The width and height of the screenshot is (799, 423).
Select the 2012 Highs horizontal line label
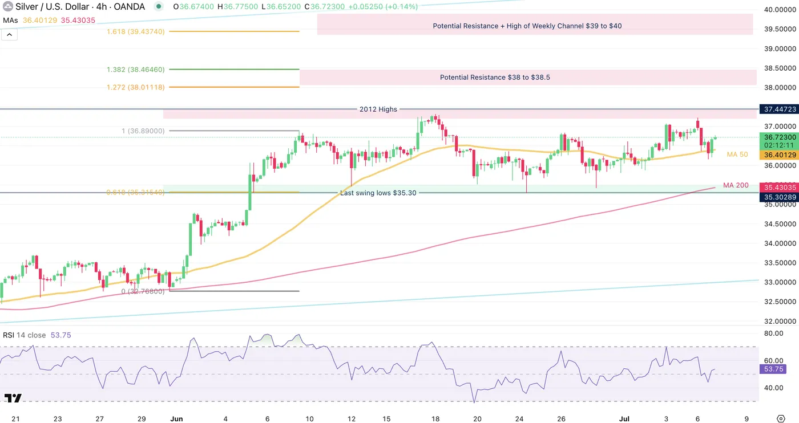pos(378,109)
